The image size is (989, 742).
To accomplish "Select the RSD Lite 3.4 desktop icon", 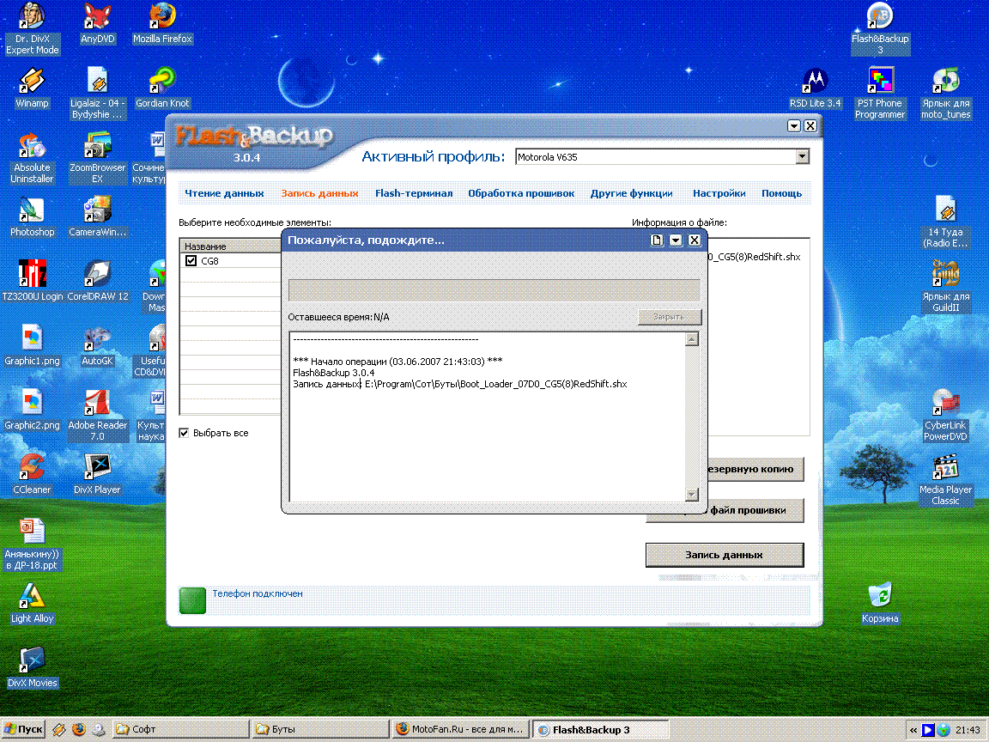I will tap(815, 88).
